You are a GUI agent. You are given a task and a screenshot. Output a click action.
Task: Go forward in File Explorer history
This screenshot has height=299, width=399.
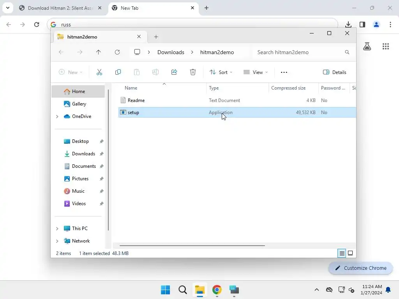80,52
